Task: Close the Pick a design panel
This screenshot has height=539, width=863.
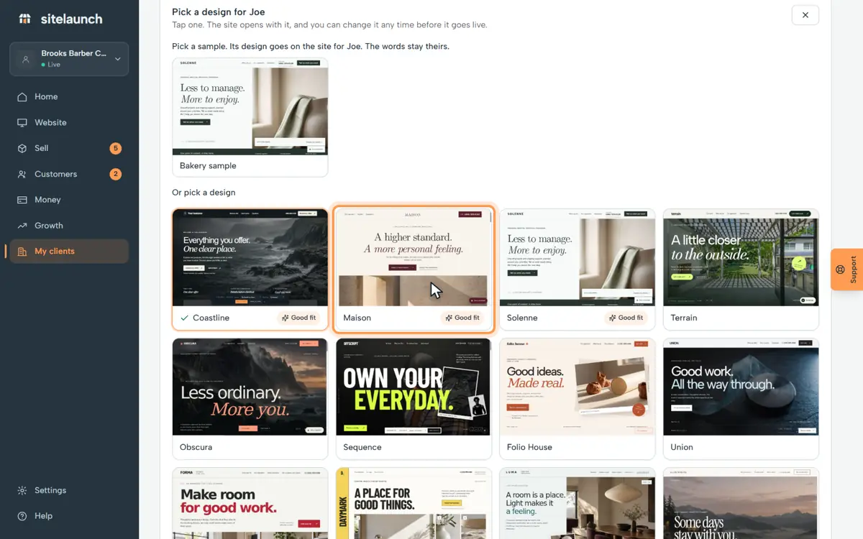Action: click(x=805, y=15)
